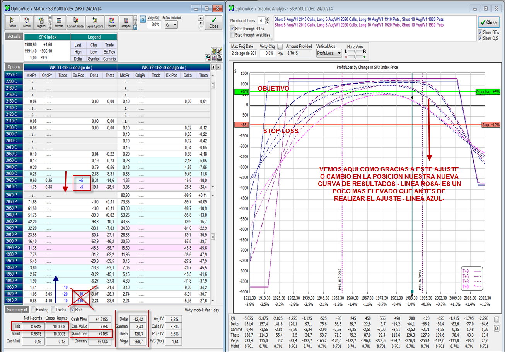Expand the Vertical Axis Profit/Loss dropdown
Screen dimensions: 505x352
329,53
